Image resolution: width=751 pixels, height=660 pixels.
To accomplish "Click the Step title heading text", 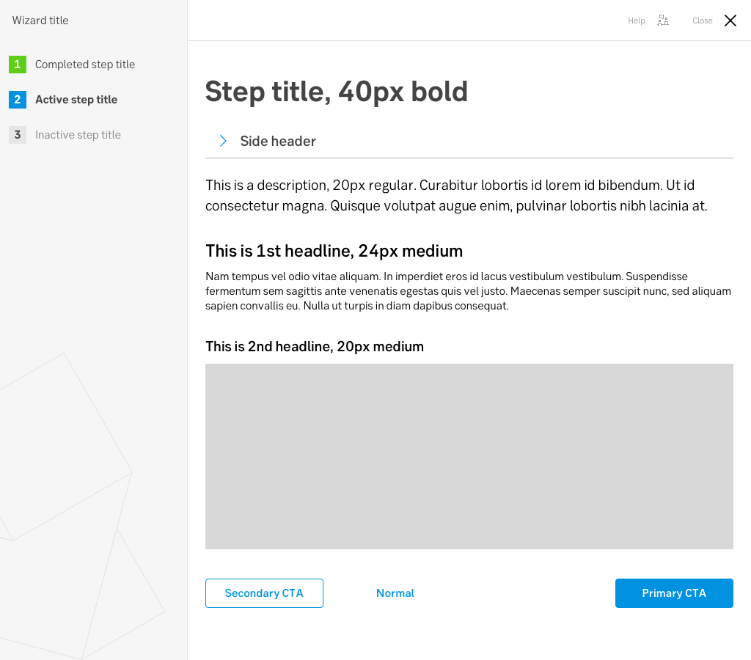I will [x=337, y=92].
